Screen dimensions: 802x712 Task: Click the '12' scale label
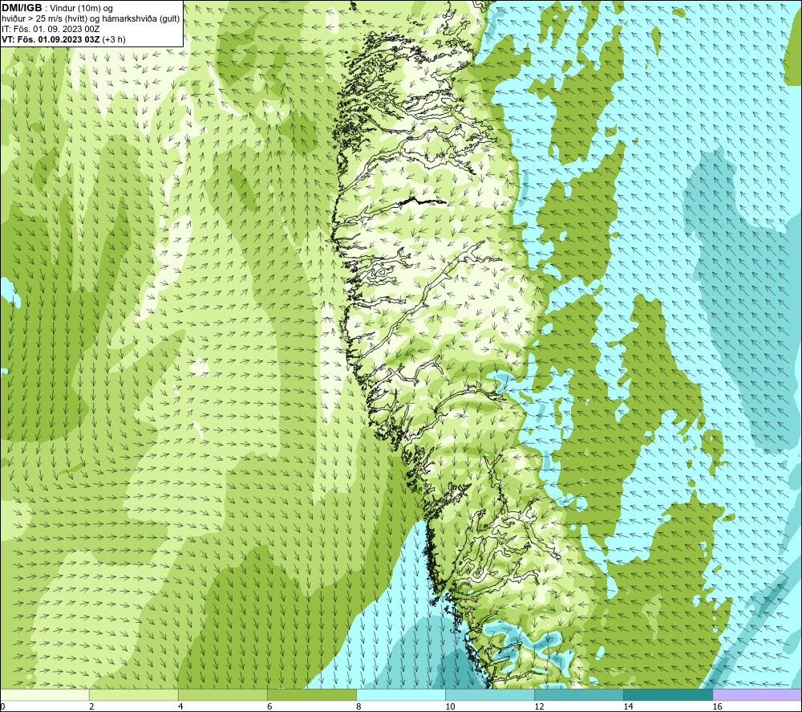539,706
